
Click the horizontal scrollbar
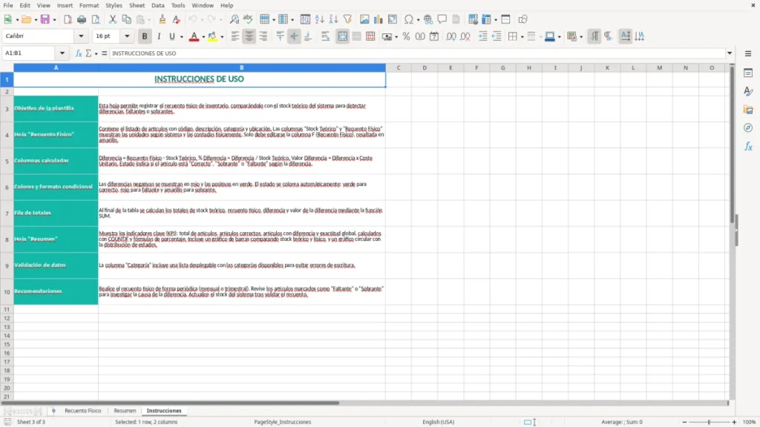170,403
